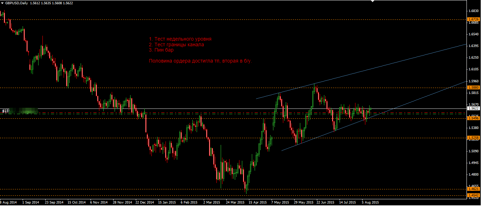Viewport: 481px width, 206px height.
Task: Click the GBPUSD,Daily chart title
Action: point(16,3)
